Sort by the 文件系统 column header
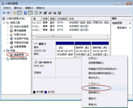The width and height of the screenshot is (133, 108). (x=62, y=19)
